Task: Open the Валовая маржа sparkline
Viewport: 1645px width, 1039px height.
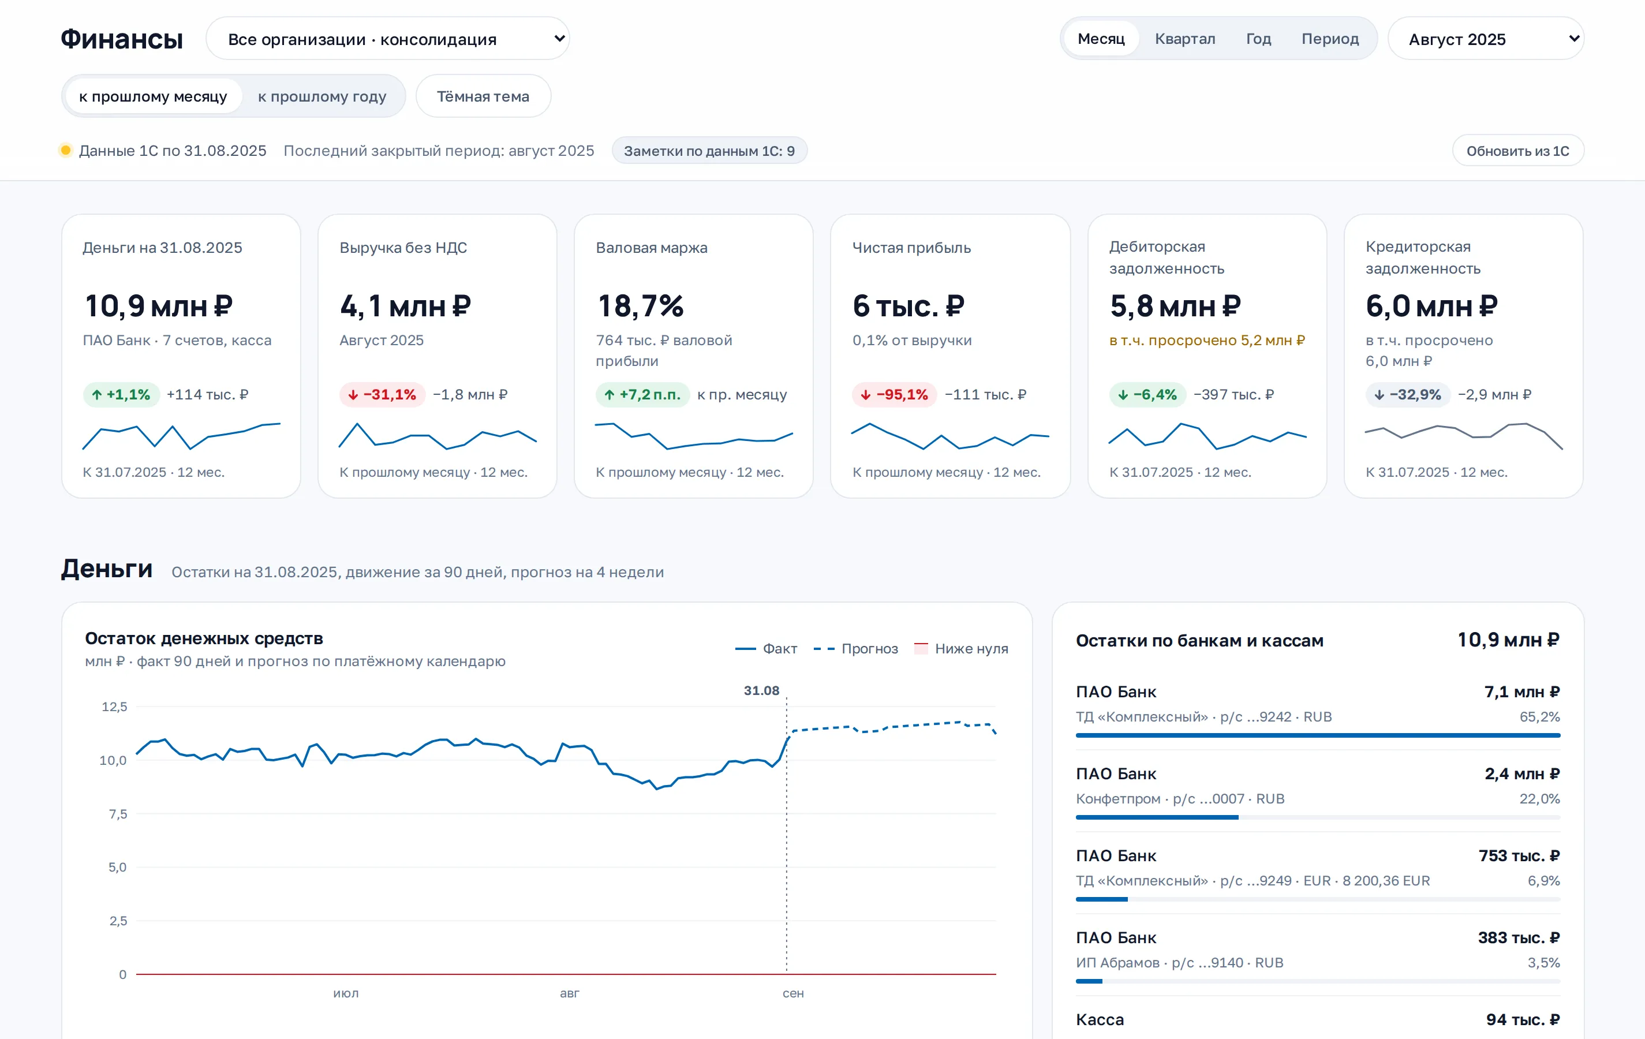Action: [x=694, y=436]
